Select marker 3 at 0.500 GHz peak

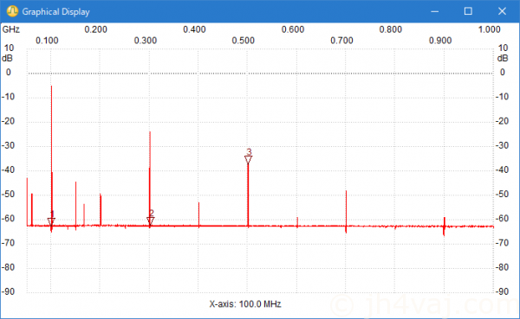249,159
